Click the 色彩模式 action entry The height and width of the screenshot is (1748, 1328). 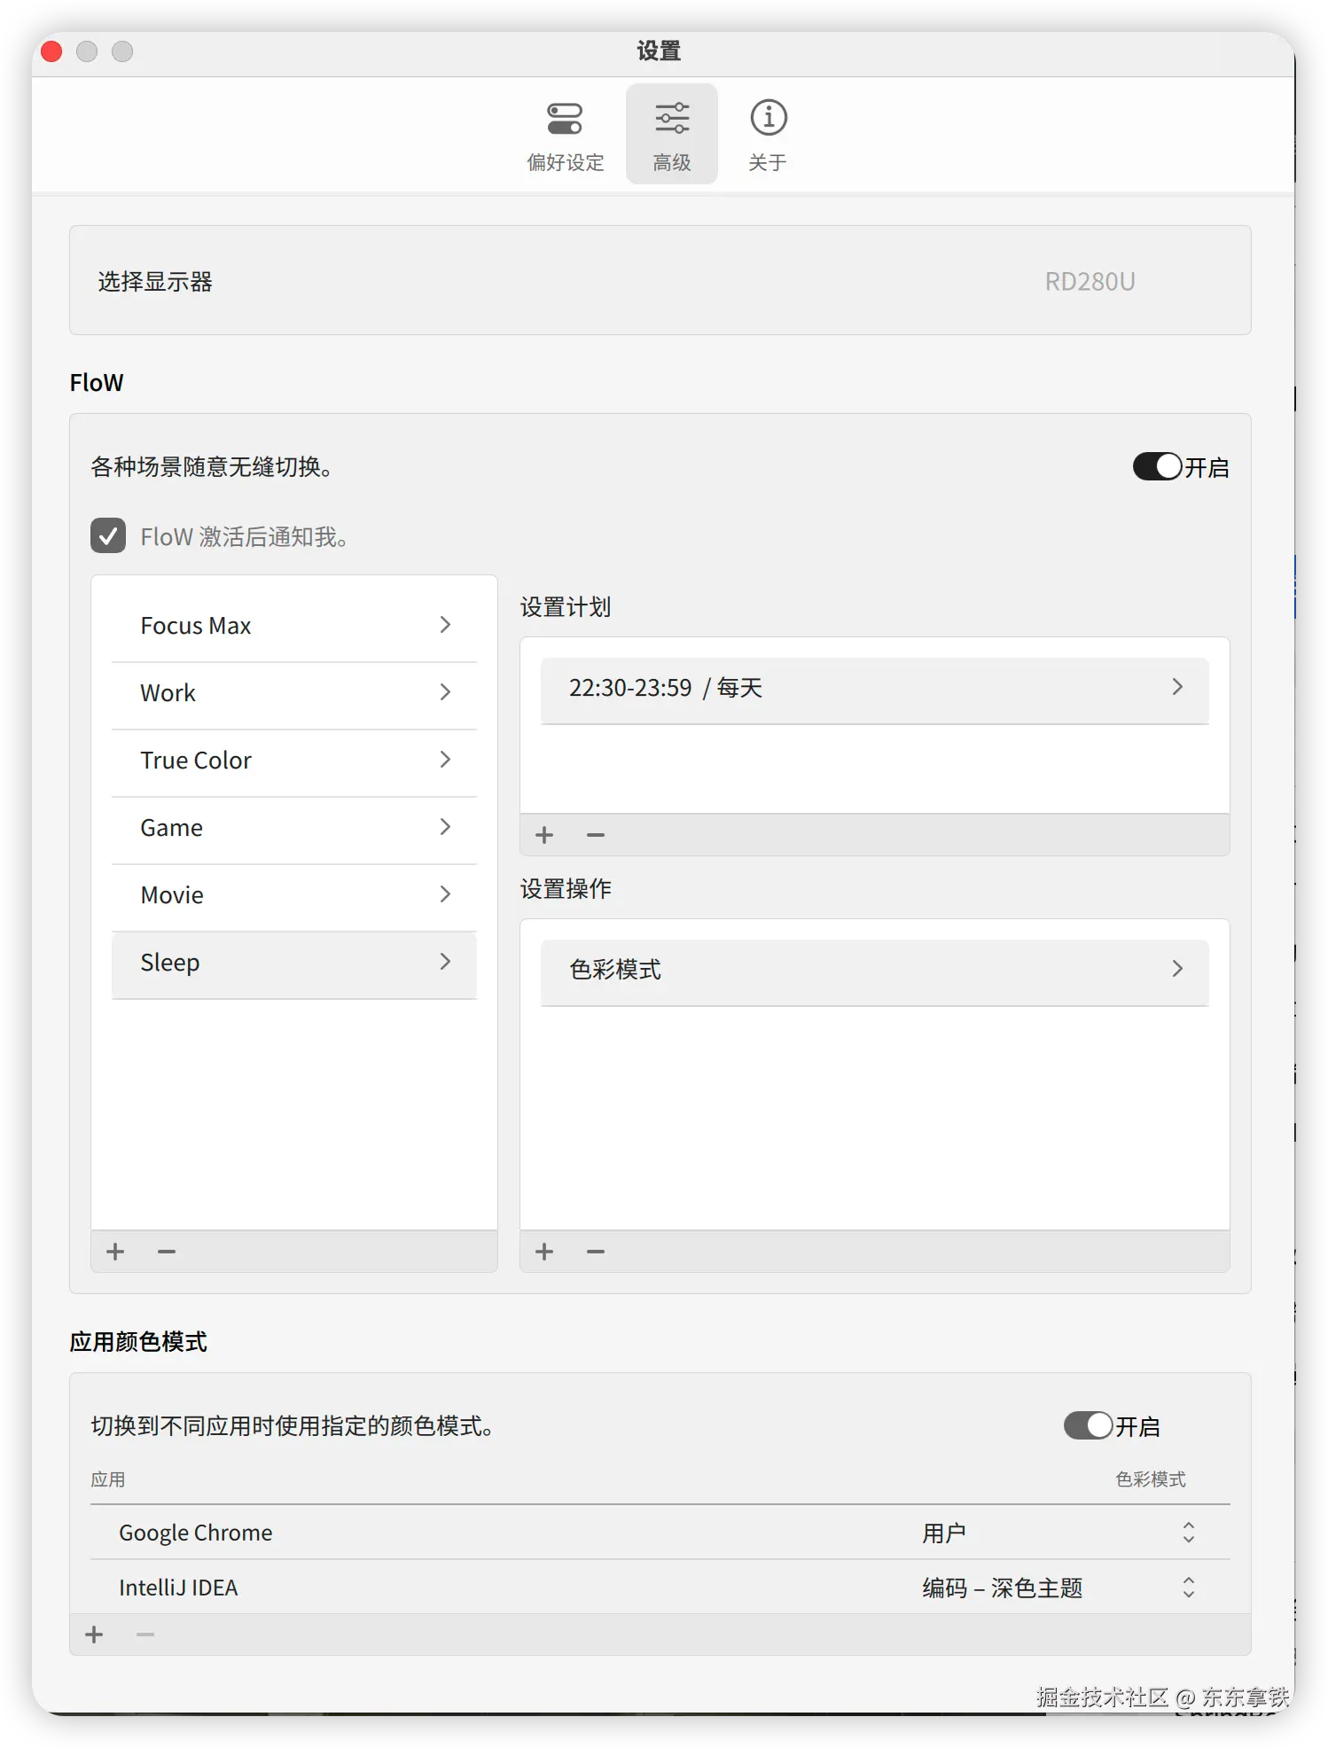[874, 972]
